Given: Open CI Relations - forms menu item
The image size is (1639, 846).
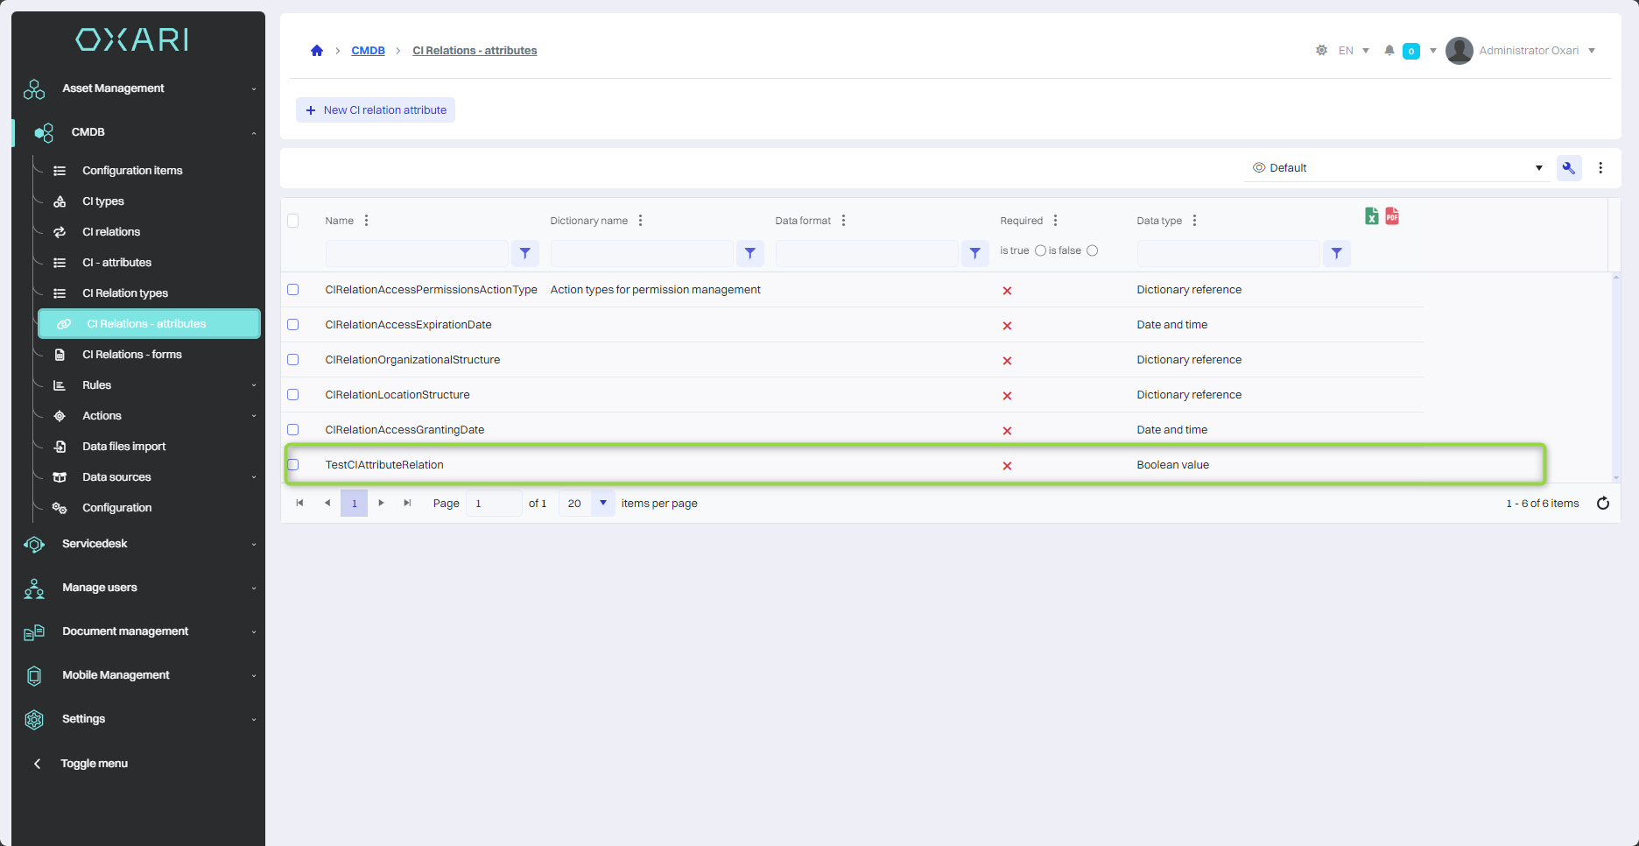Looking at the screenshot, I should [131, 355].
